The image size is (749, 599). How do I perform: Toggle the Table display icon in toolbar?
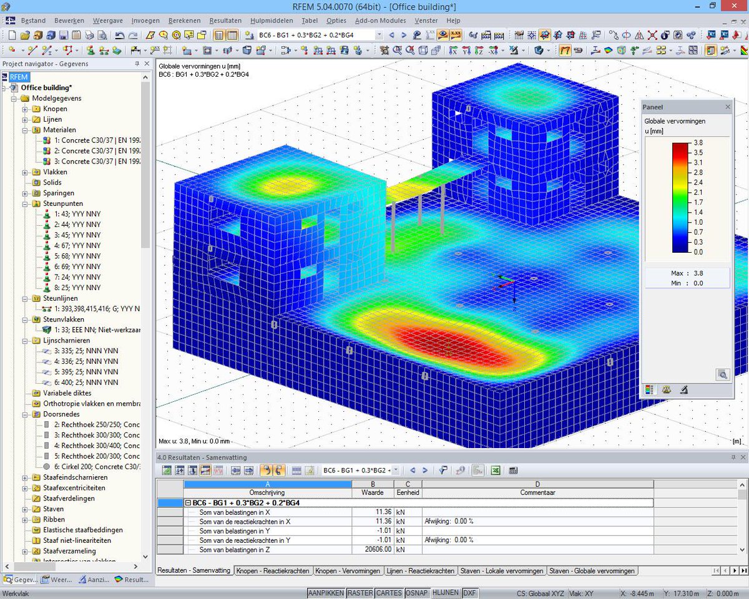[x=232, y=36]
